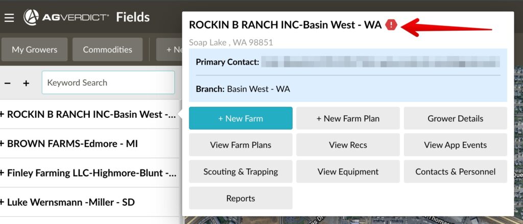
Task: Expand the BROWN FARMS-Edmore grower
Action: coord(2,144)
